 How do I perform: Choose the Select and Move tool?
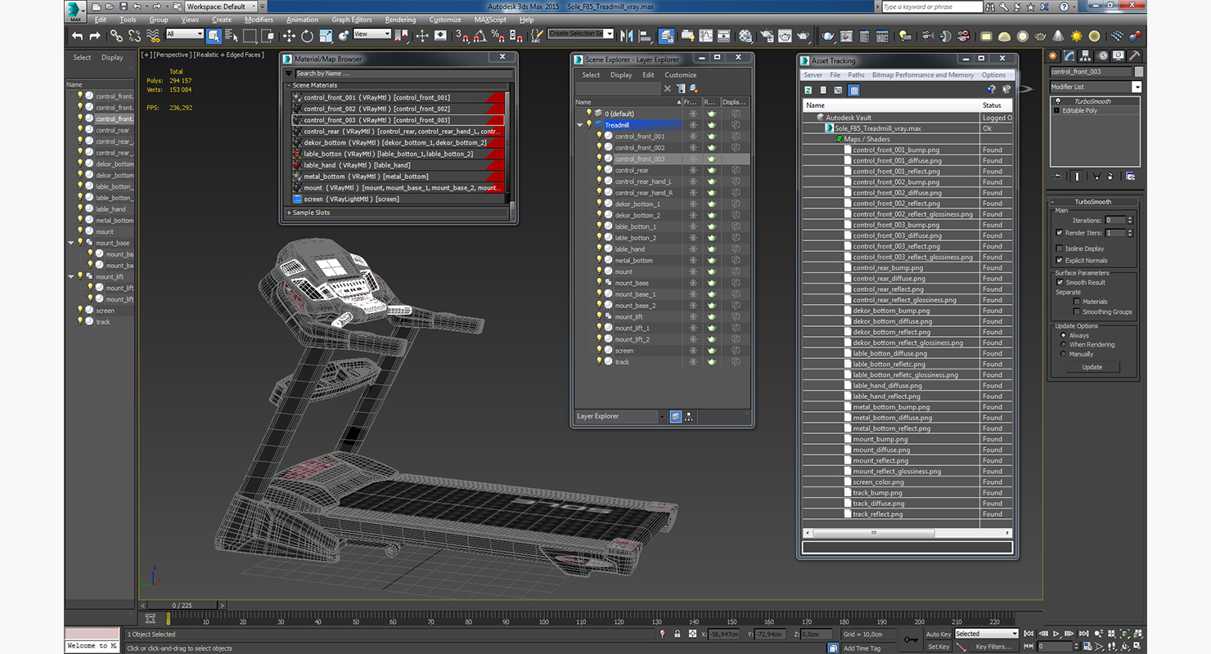click(x=289, y=36)
